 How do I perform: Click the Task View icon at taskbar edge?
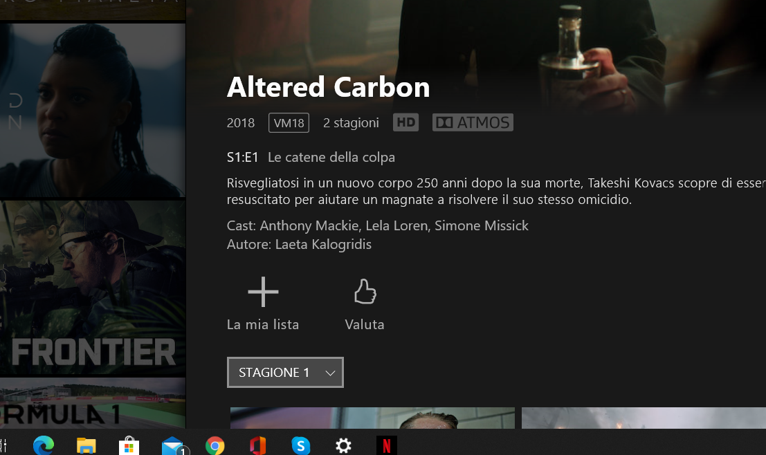pos(3,446)
